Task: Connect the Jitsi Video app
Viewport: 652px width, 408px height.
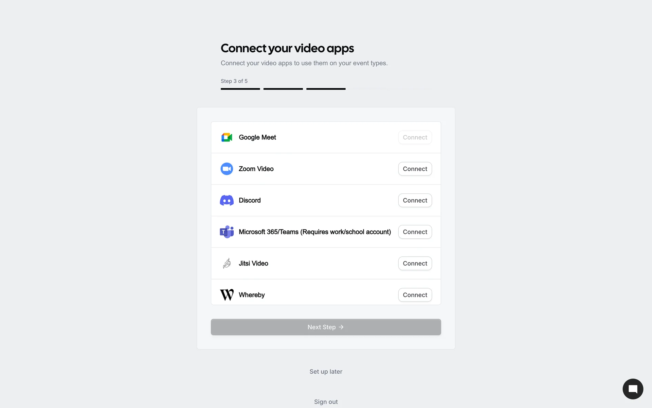Action: 415,263
